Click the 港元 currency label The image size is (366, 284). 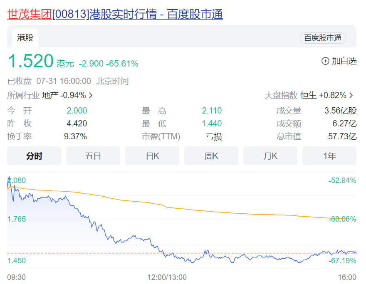tap(65, 64)
